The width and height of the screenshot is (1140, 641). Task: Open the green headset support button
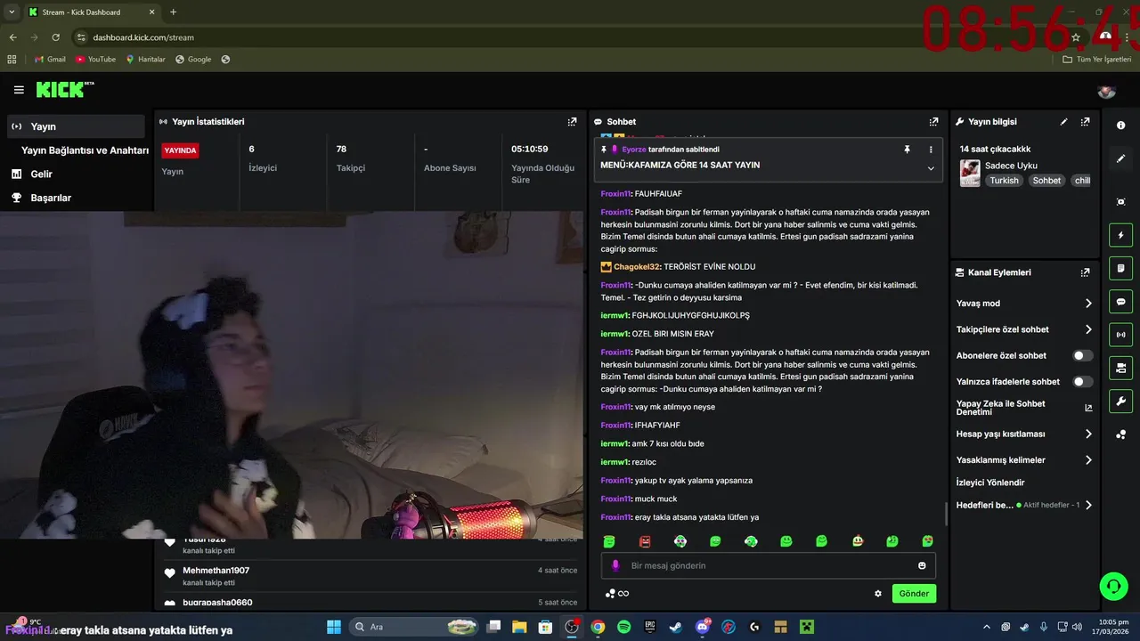[1113, 586]
